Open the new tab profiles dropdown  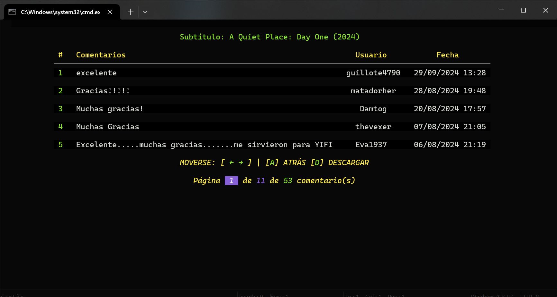coord(145,12)
